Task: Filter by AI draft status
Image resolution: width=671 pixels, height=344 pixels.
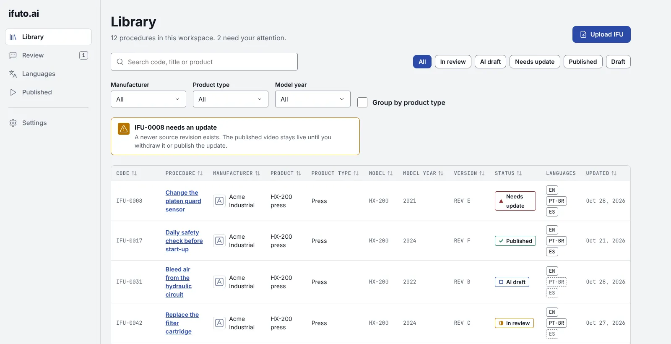Action: click(490, 62)
